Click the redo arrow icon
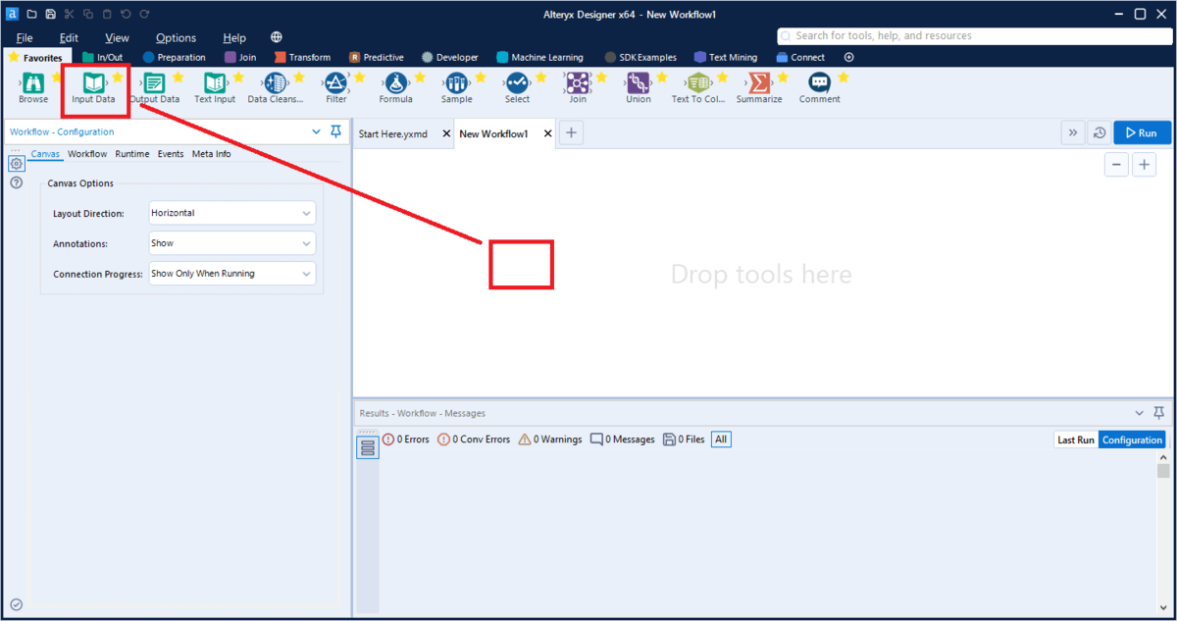This screenshot has height=621, width=1177. (x=144, y=14)
